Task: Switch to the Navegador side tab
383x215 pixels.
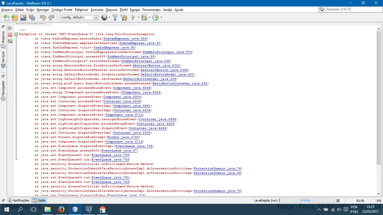Action: pos(3,91)
